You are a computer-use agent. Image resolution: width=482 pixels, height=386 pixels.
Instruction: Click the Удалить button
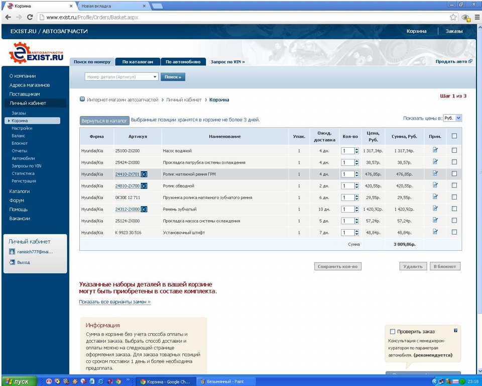413,266
